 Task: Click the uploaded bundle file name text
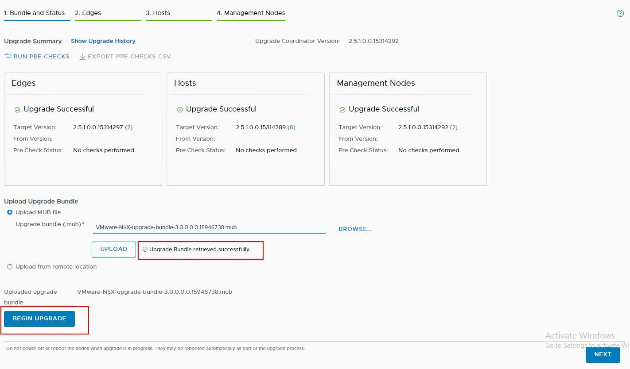click(x=155, y=292)
